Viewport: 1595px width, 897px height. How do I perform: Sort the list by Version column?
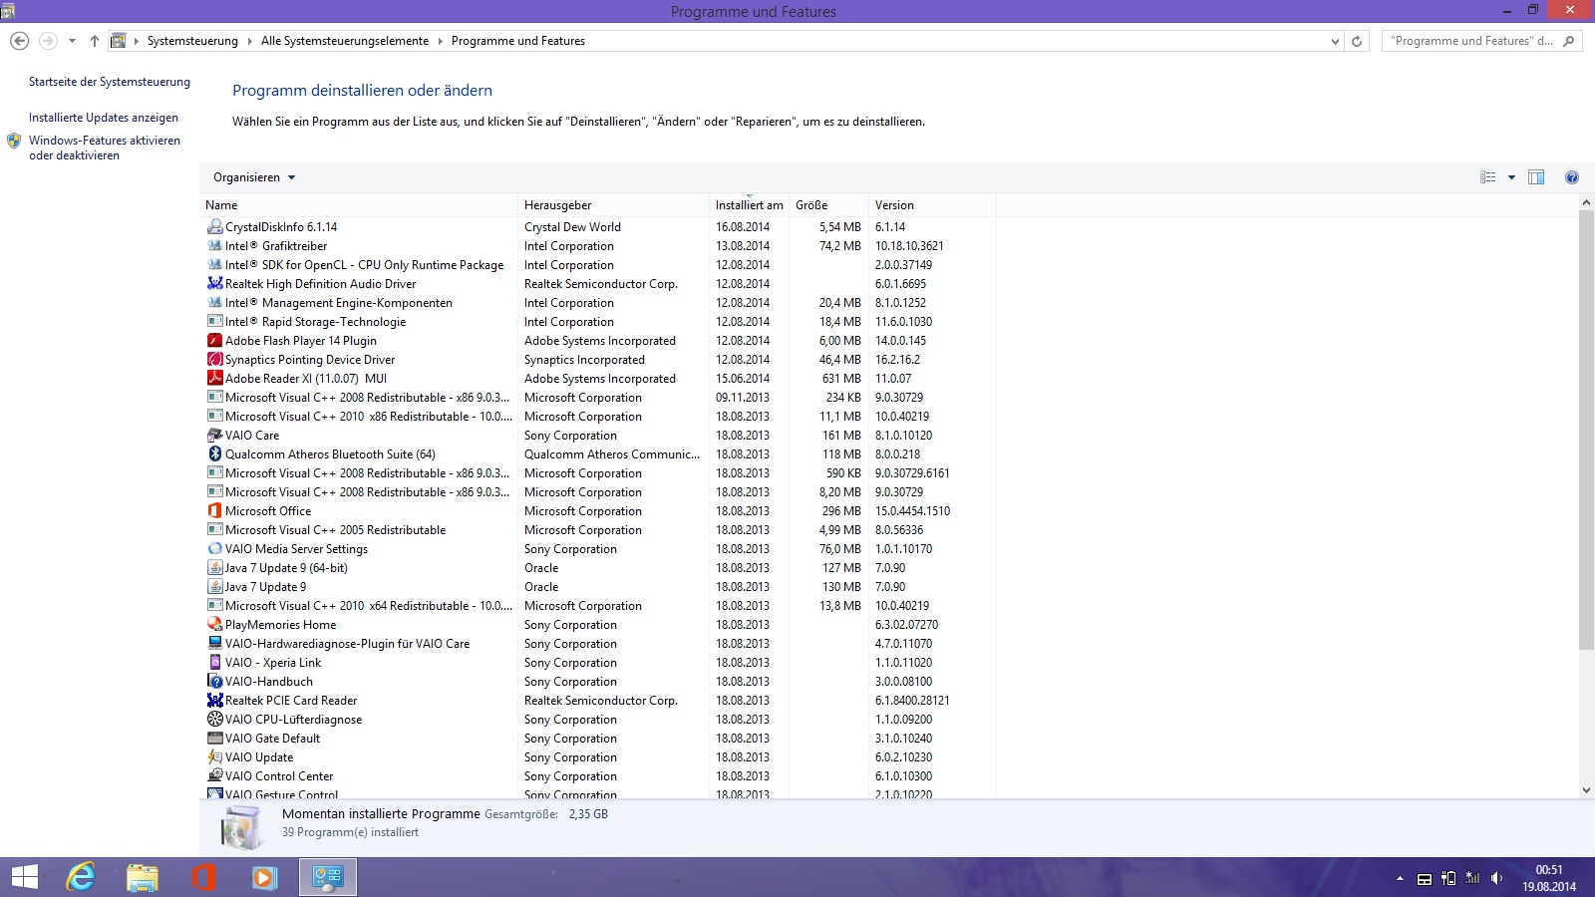pyautogui.click(x=932, y=205)
